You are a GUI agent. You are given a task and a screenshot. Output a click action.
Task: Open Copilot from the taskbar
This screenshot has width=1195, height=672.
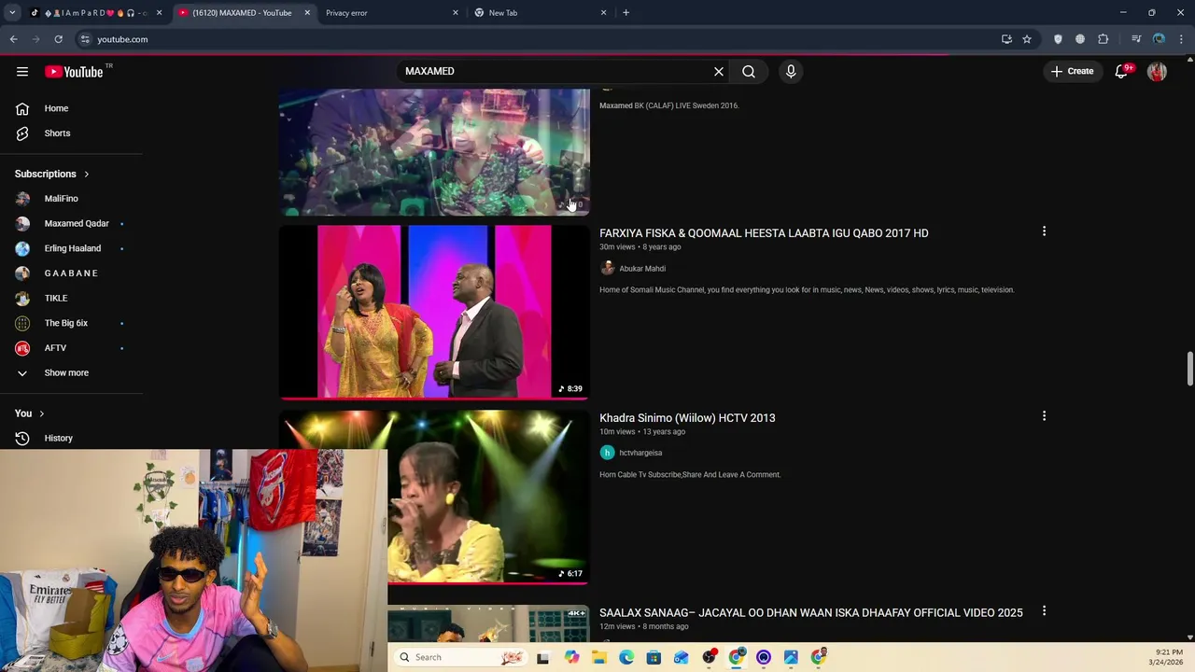571,657
